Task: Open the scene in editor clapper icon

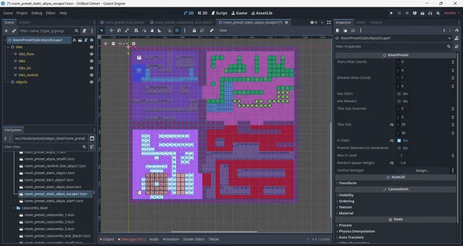Action: pyautogui.click(x=80, y=40)
